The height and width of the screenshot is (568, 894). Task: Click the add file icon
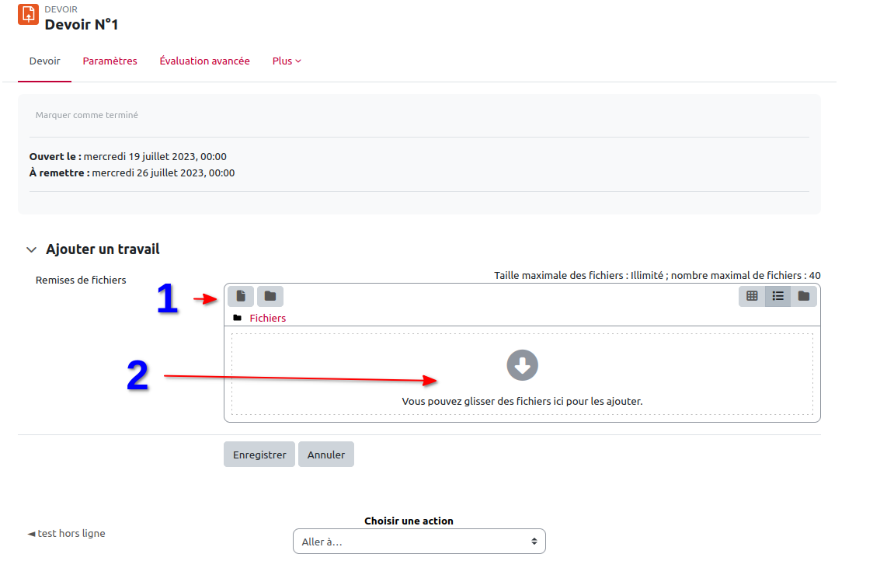241,296
